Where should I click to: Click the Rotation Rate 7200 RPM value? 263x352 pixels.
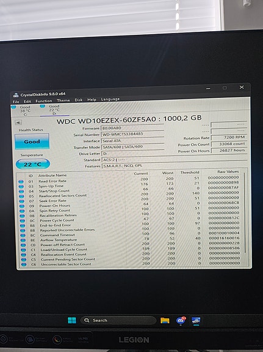[229, 137]
